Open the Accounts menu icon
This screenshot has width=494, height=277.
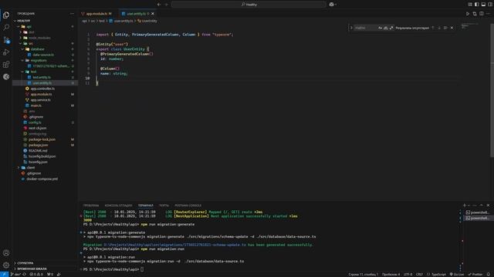coord(6,253)
